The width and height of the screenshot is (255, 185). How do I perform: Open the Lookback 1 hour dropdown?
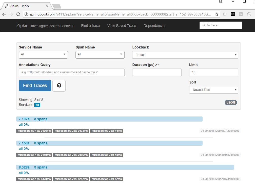click(x=185, y=55)
